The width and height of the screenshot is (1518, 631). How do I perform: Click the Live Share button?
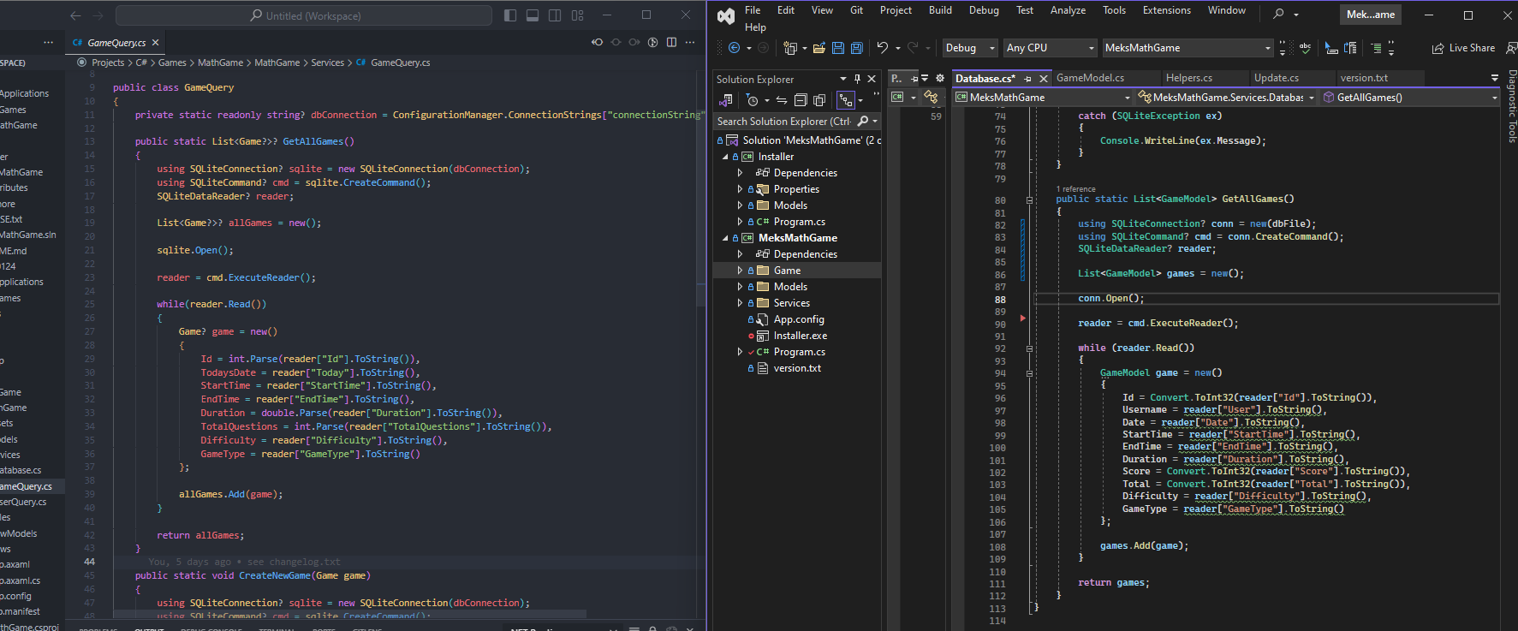[1463, 48]
